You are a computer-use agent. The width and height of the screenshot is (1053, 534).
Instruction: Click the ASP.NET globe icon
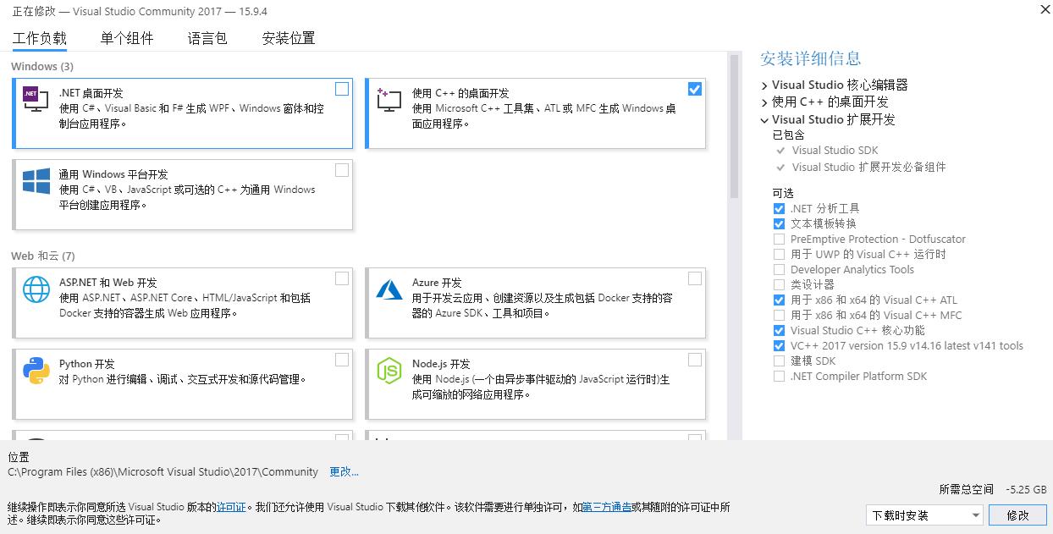pyautogui.click(x=36, y=289)
